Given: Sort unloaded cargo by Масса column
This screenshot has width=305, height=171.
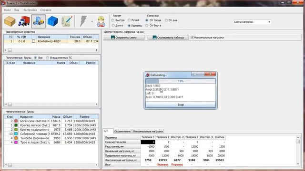Looking at the screenshot, I should (56, 117).
